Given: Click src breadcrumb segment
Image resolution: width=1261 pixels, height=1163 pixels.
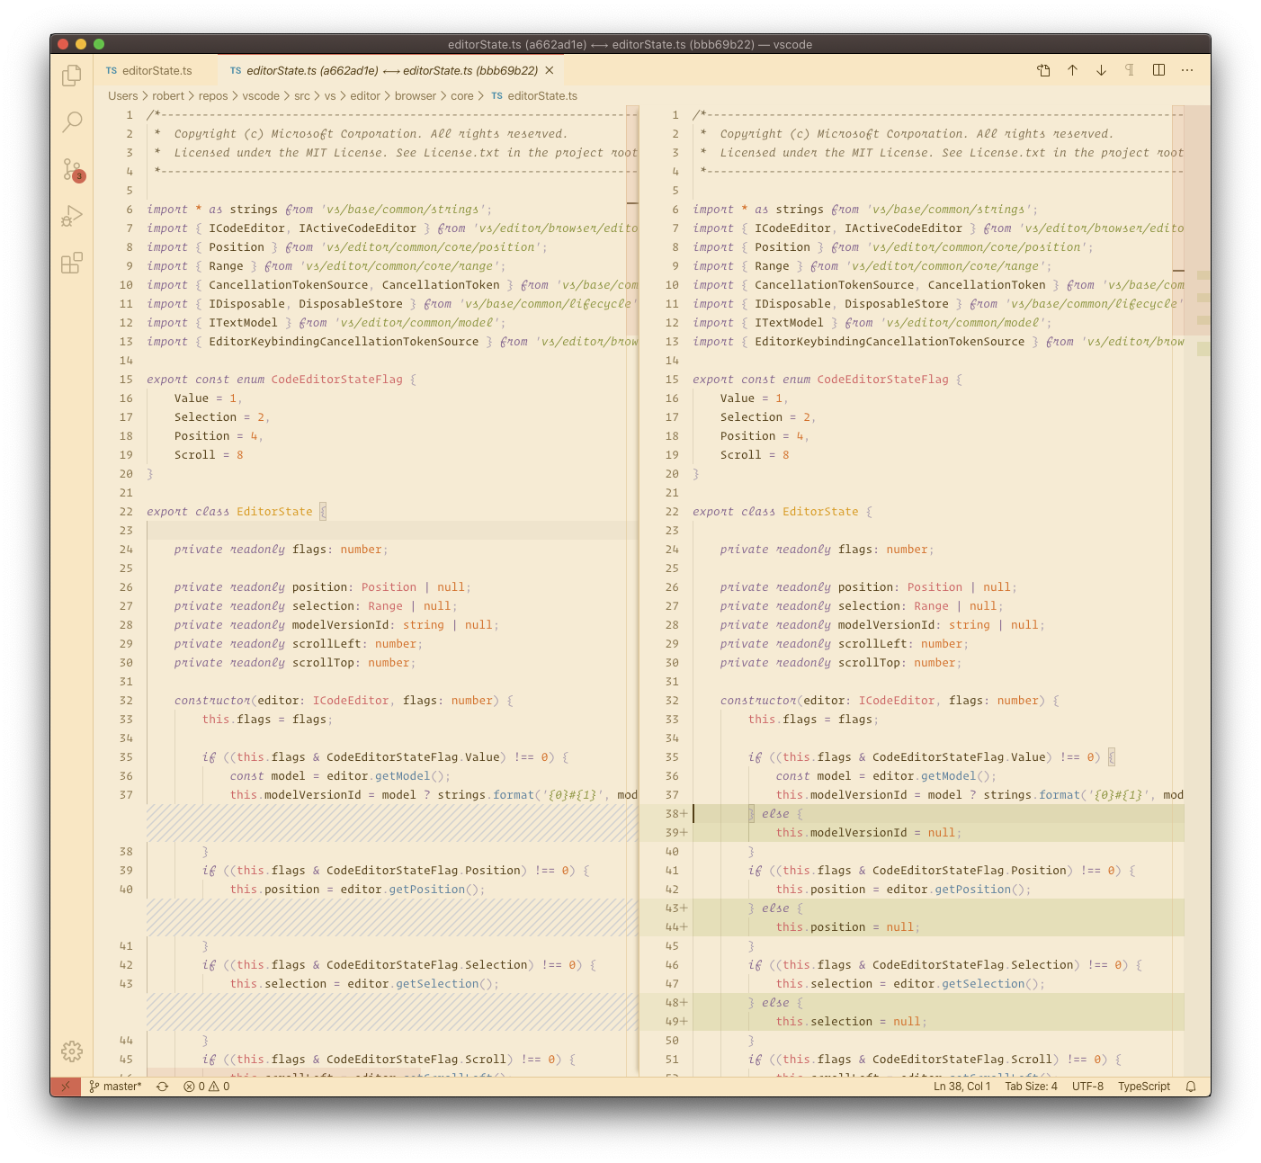Looking at the screenshot, I should pyautogui.click(x=302, y=96).
